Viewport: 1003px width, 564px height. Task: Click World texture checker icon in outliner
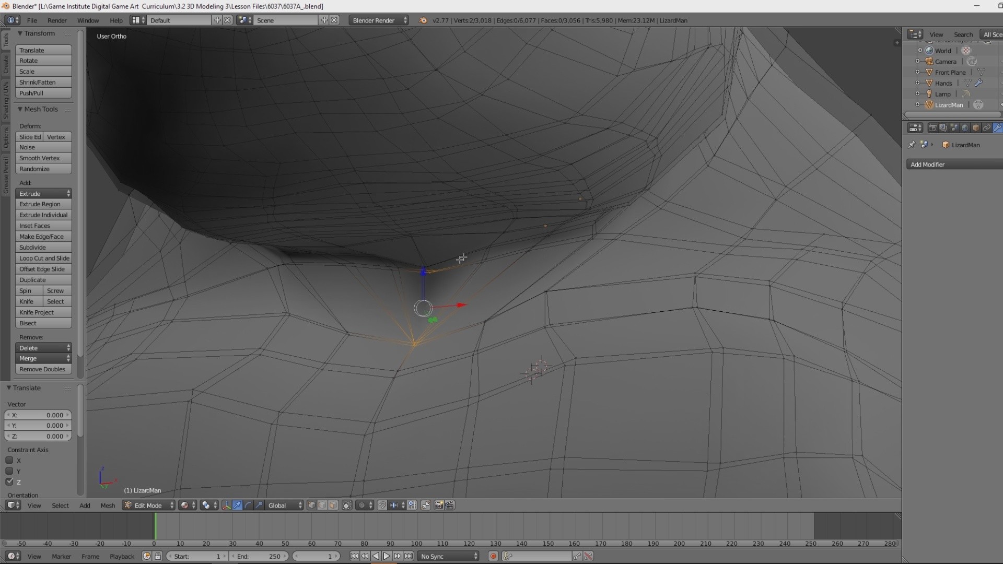(x=966, y=51)
